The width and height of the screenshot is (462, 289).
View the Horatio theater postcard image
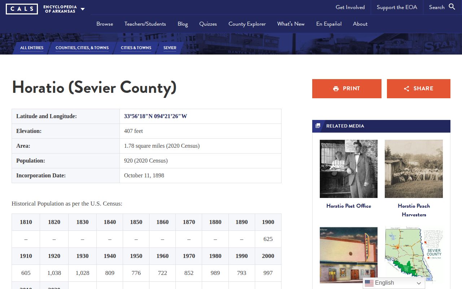tap(349, 255)
